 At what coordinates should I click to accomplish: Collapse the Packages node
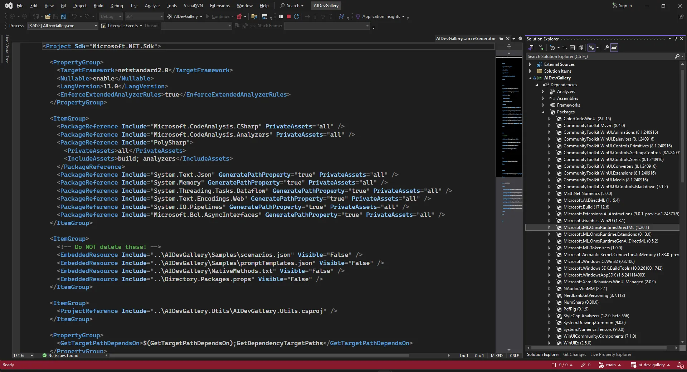coord(543,112)
